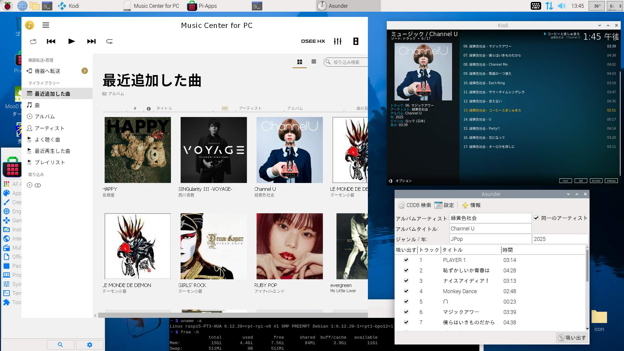Switch to list view of albums
Image resolution: width=624 pixels, height=351 pixels.
tap(314, 62)
